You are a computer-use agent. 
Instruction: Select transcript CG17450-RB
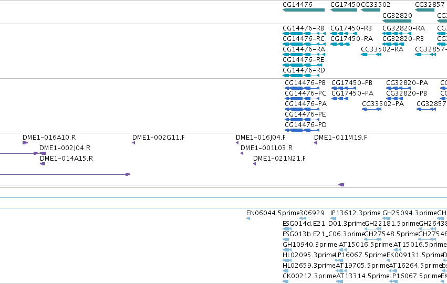pos(351,28)
